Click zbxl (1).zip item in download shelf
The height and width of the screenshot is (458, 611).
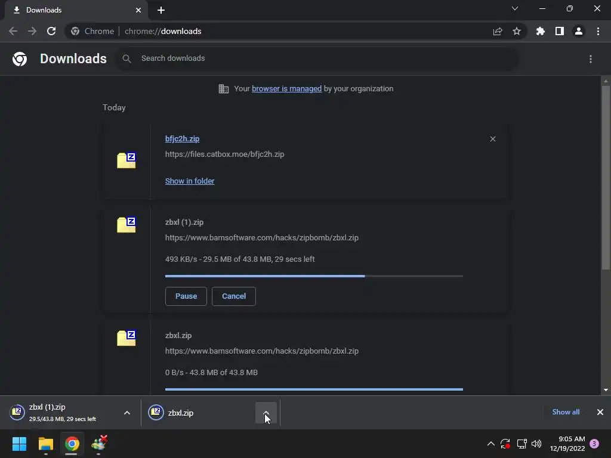[62, 413]
